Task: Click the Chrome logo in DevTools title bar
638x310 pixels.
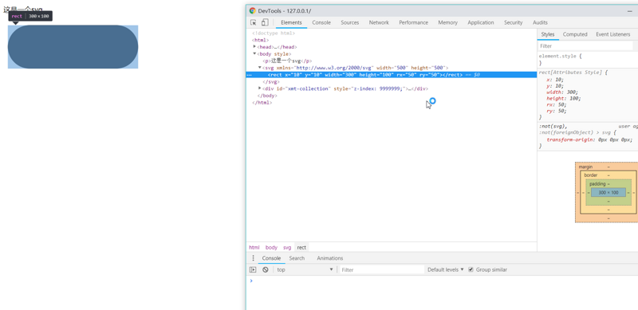Action: click(253, 11)
